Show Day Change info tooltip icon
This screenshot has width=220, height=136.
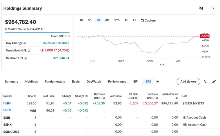click(24, 43)
